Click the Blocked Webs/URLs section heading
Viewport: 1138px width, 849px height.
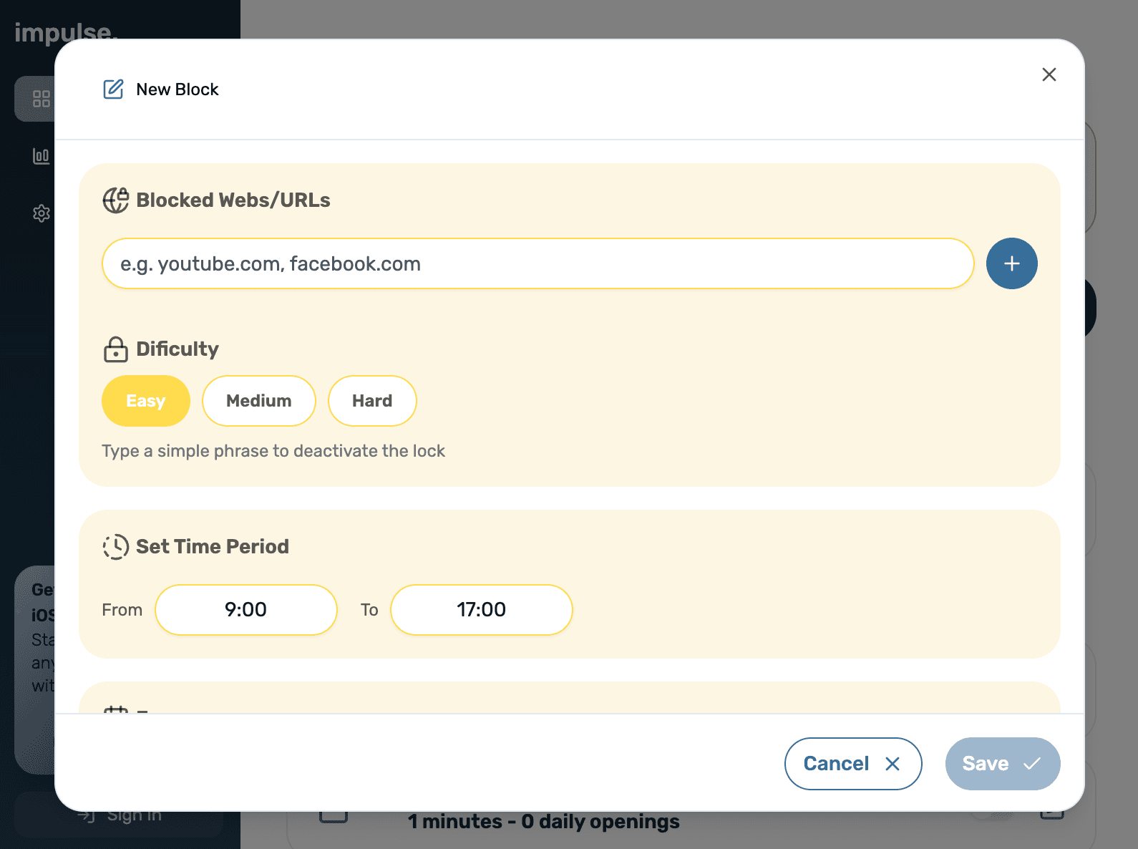[233, 200]
